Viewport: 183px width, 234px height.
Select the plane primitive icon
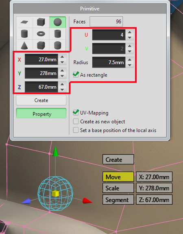point(24,22)
